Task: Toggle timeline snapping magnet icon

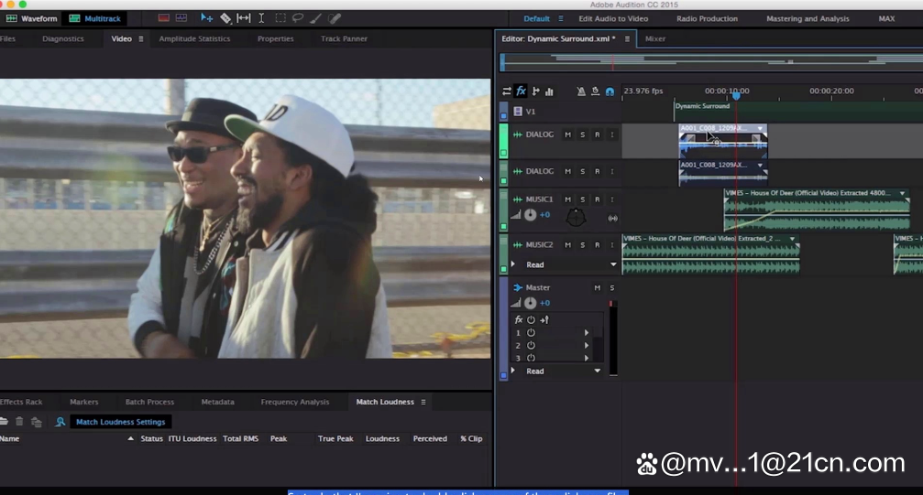Action: (x=610, y=91)
